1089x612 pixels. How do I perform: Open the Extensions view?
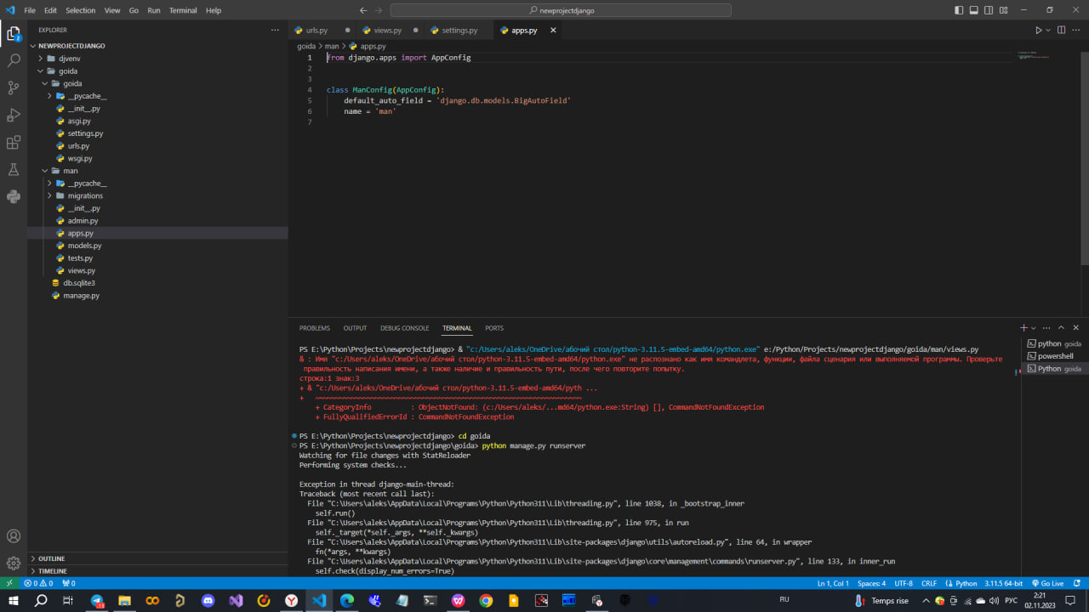click(x=14, y=142)
